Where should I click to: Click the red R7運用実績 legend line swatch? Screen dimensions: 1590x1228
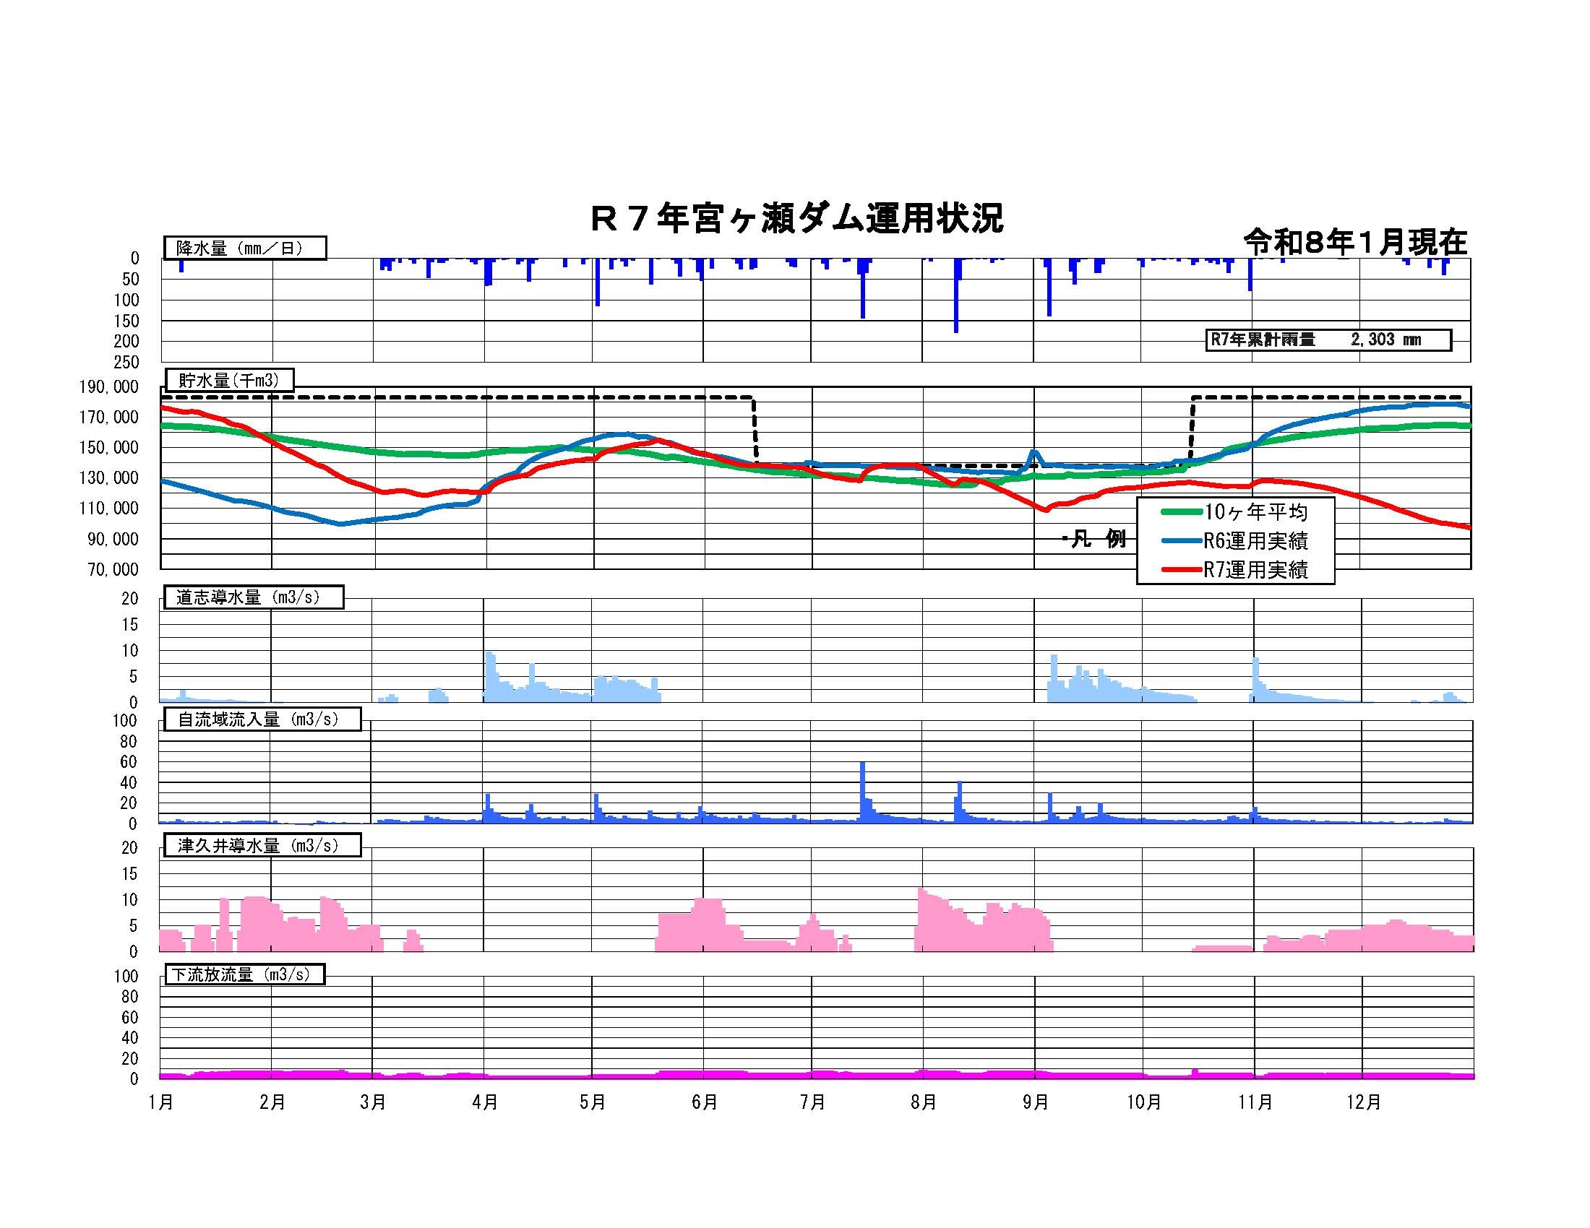[x=1181, y=570]
